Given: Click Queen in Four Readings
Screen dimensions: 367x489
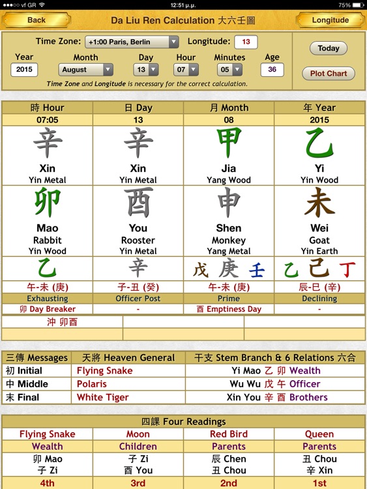Looking at the screenshot, I should tap(319, 434).
